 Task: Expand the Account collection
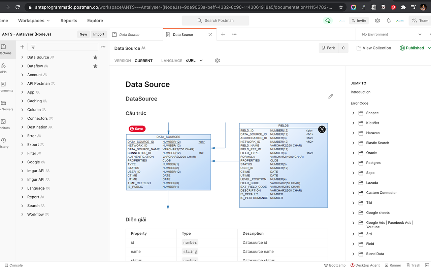pos(23,75)
